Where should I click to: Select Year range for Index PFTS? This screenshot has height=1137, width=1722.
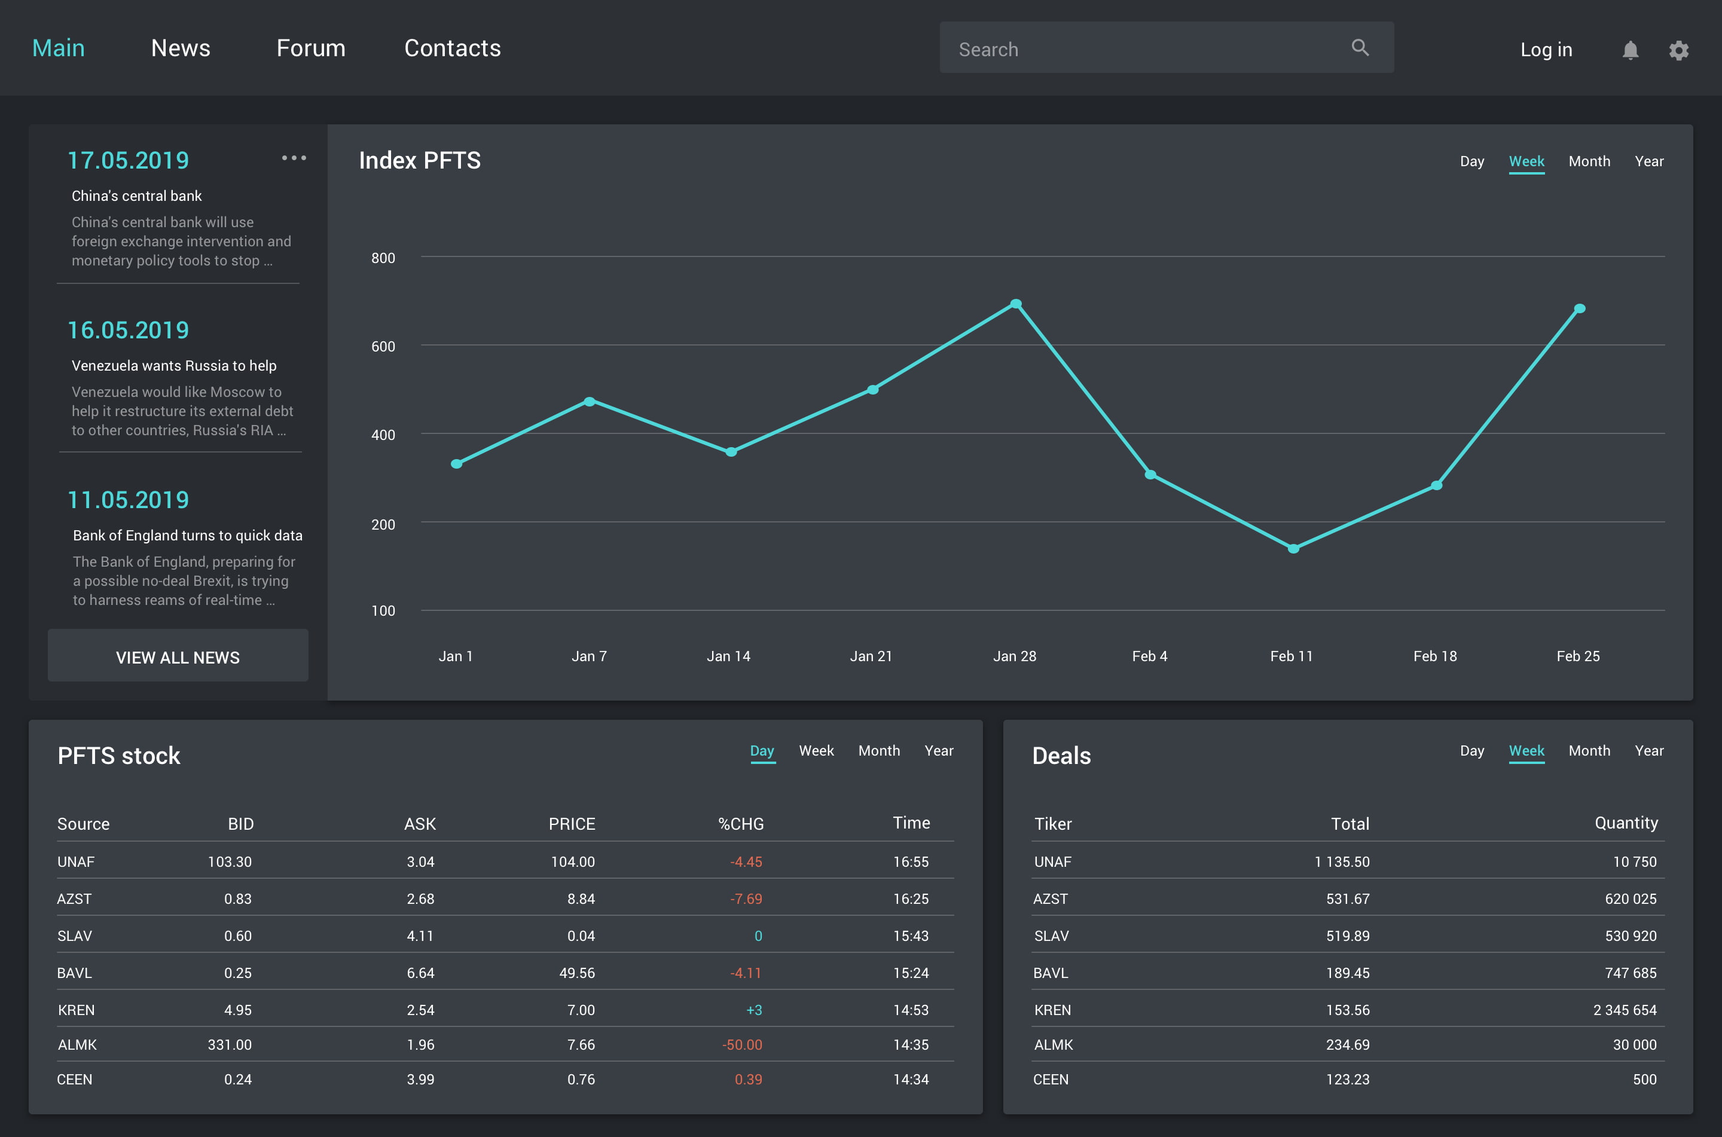[x=1649, y=161]
